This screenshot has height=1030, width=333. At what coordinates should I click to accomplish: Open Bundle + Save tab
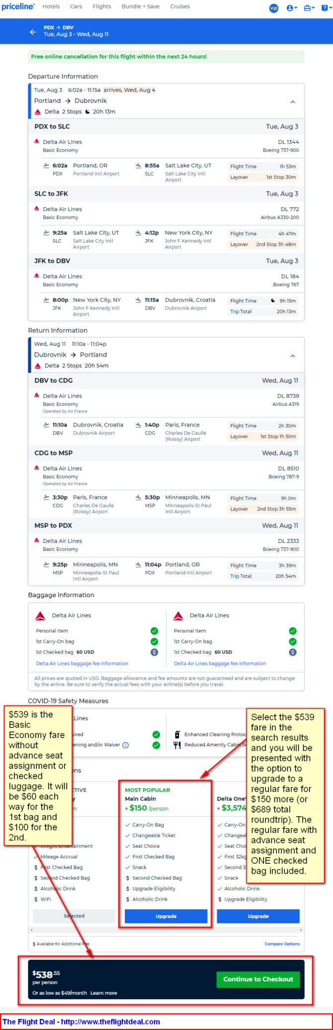(141, 6)
